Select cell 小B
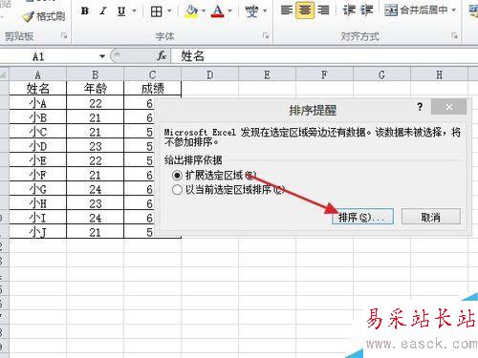This screenshot has width=478, height=358. [37, 117]
